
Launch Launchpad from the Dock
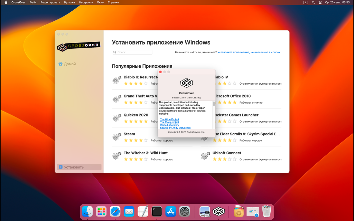[101, 212]
